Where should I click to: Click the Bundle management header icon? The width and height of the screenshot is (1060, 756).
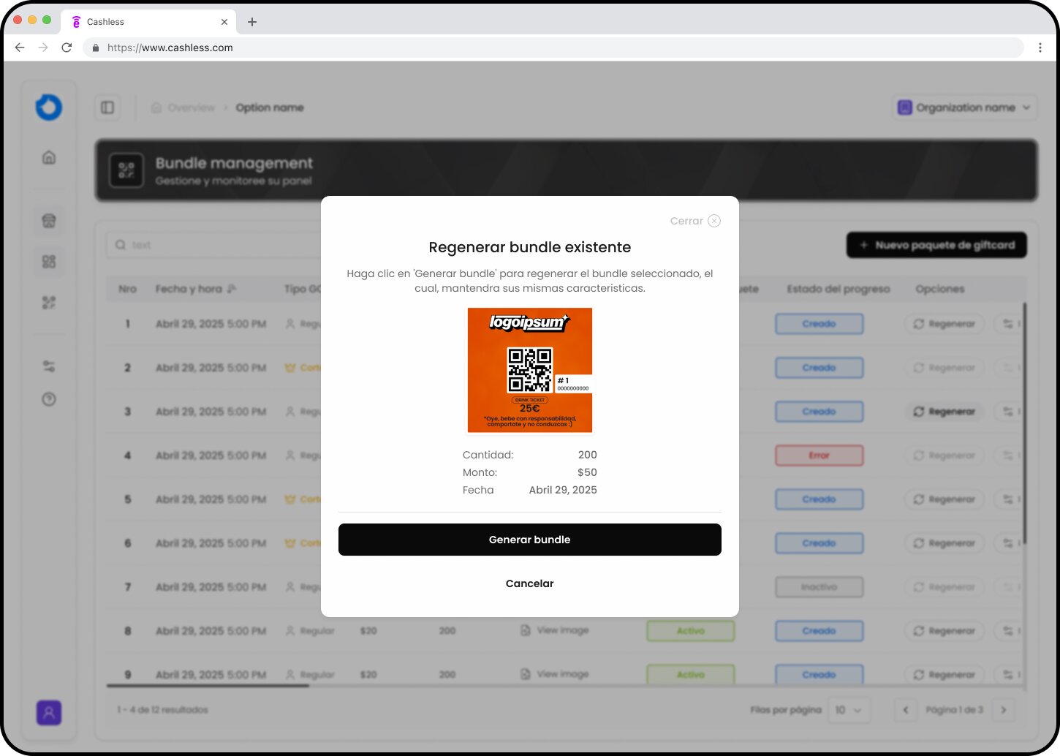coord(126,170)
